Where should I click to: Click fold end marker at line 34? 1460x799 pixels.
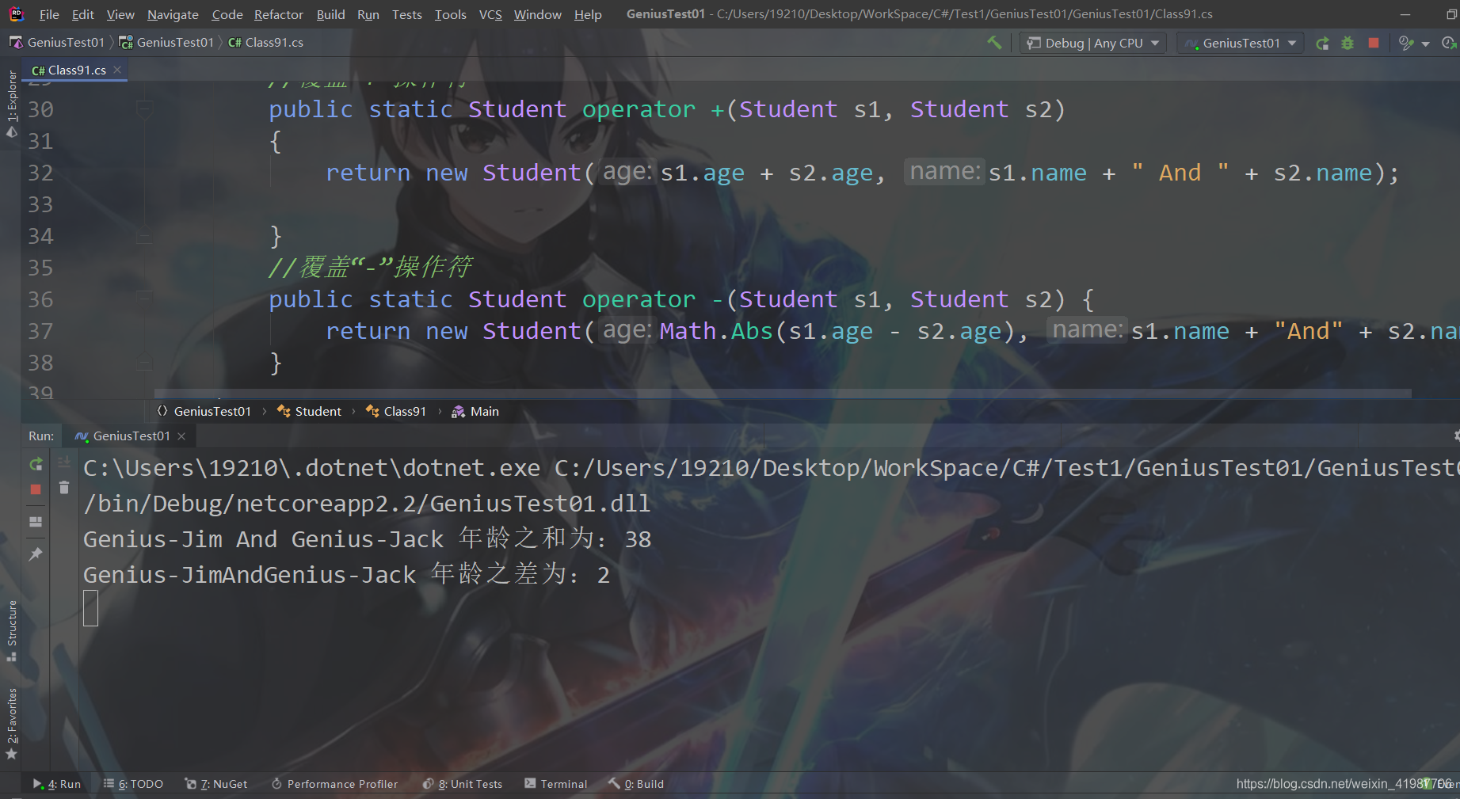tap(144, 236)
